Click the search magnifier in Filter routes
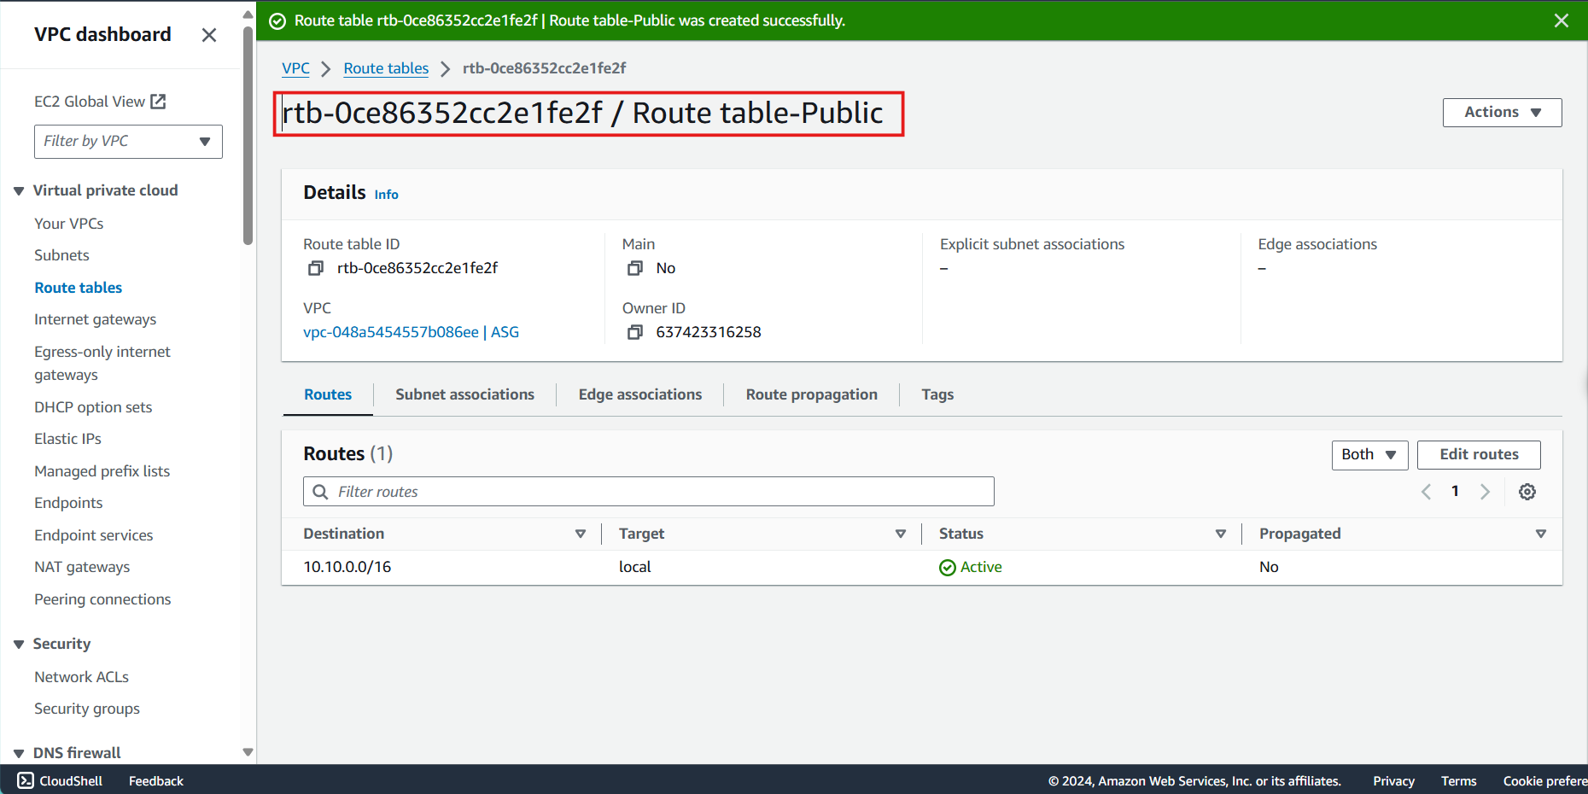The height and width of the screenshot is (794, 1588). click(x=320, y=491)
